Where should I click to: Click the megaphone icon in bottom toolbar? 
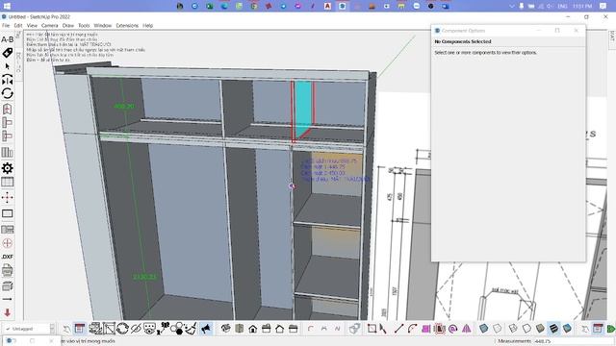(x=205, y=329)
